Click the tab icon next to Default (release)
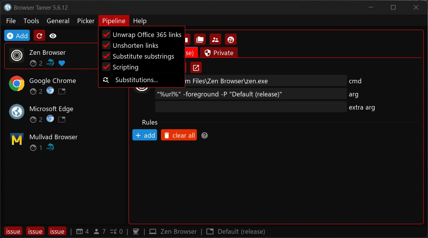Image resolution: width=428 pixels, height=238 pixels. [x=210, y=231]
